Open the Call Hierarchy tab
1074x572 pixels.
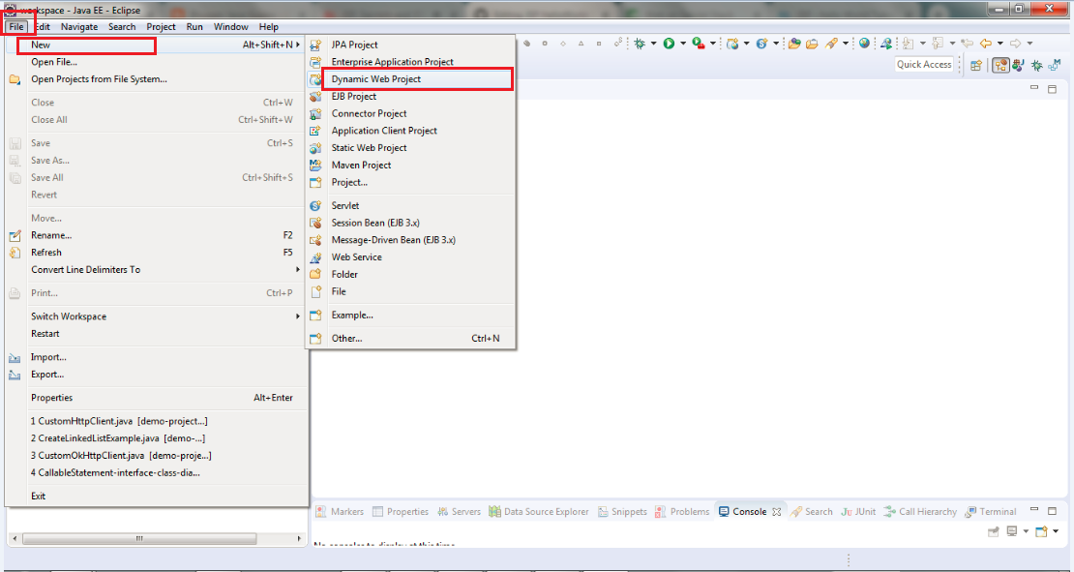tap(920, 512)
